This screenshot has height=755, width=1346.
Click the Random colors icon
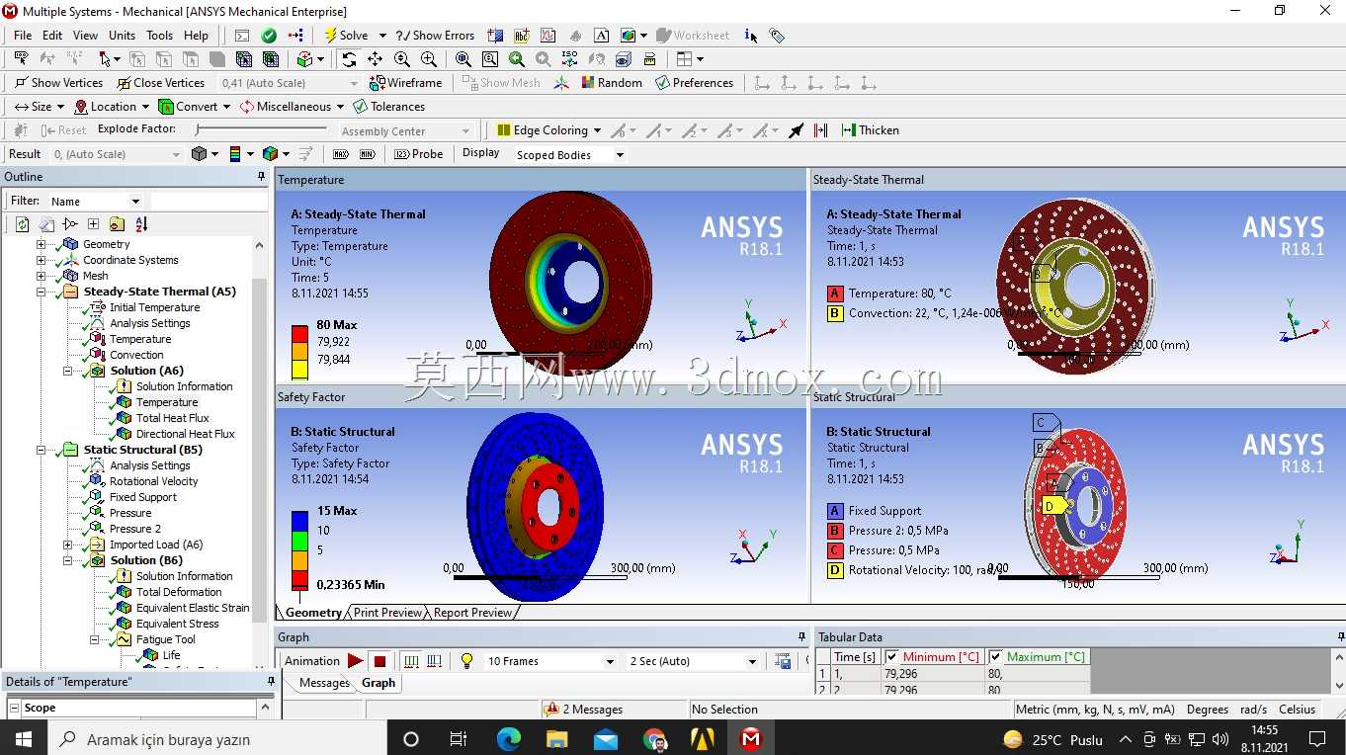pos(612,83)
